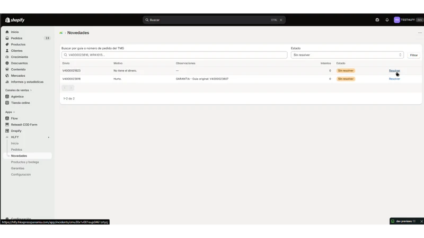Click the Tienda online icon
The image size is (424, 238).
point(7,103)
